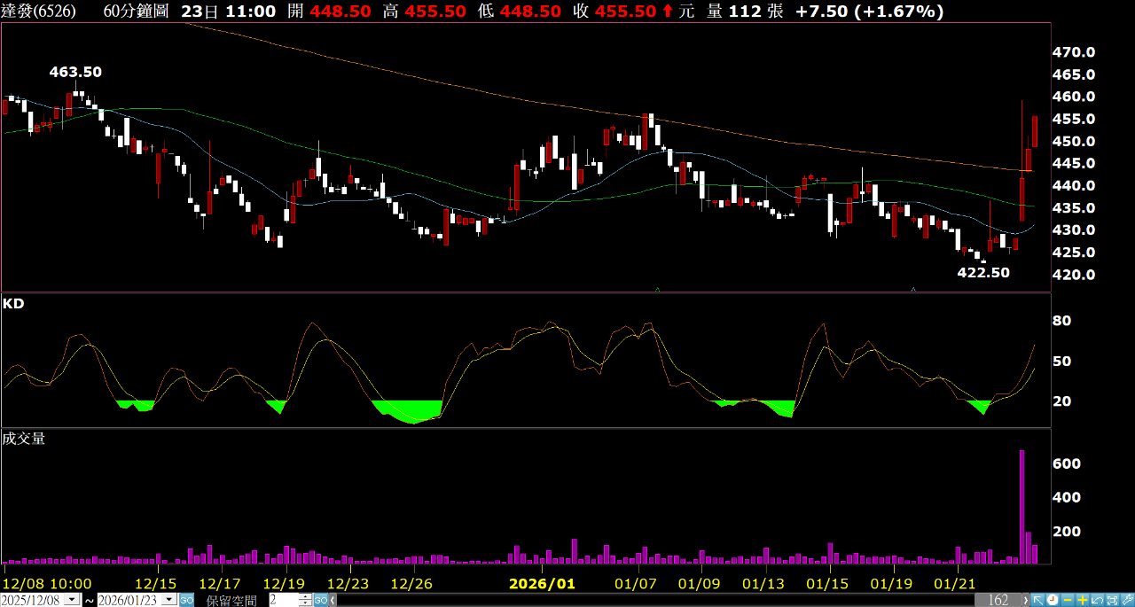The width and height of the screenshot is (1135, 607).
Task: Zoom out with the yellow minus icon
Action: click(x=1068, y=600)
